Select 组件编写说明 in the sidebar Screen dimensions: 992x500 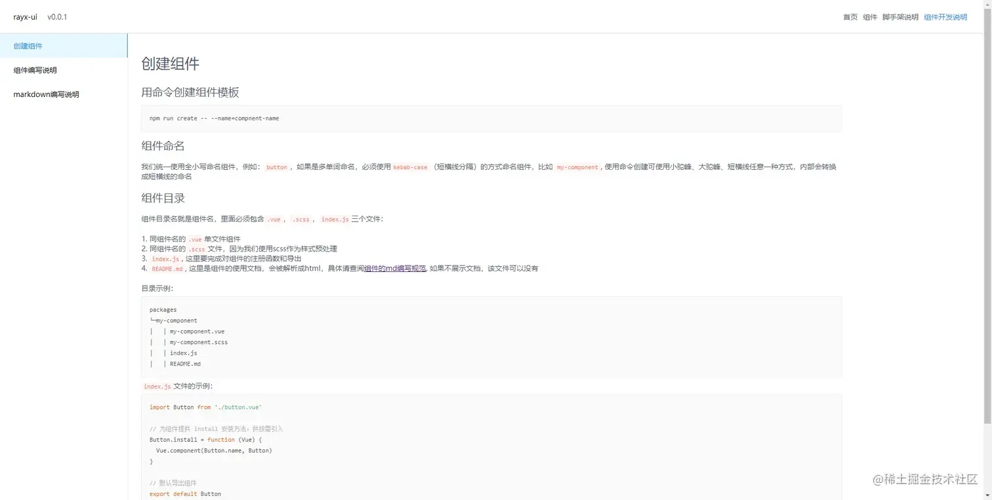click(x=64, y=70)
